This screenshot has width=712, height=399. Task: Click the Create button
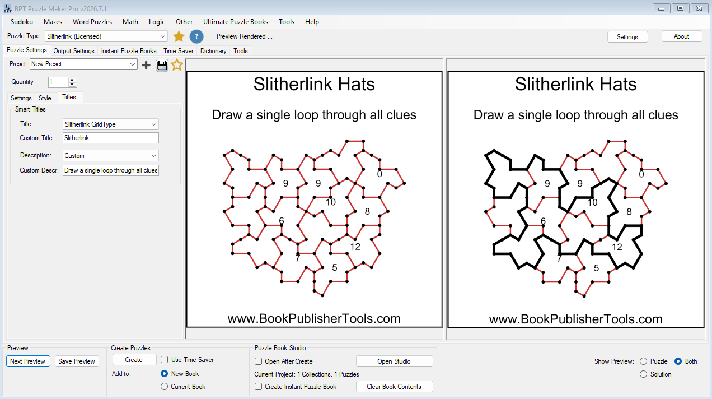tap(134, 360)
